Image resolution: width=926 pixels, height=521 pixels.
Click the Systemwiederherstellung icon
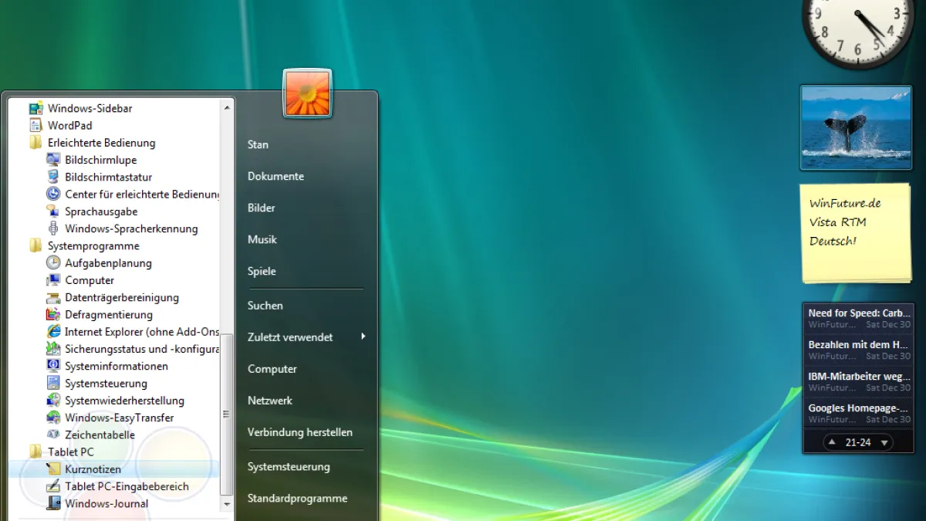point(52,400)
